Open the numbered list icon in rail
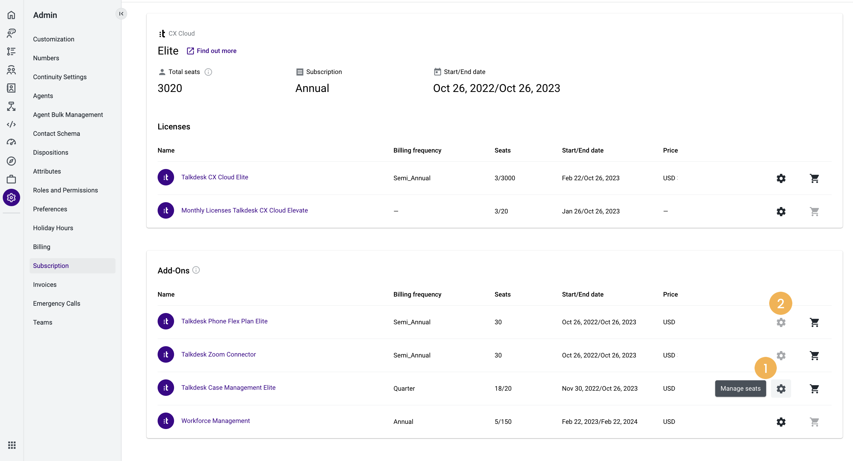This screenshot has width=853, height=461. 11,51
